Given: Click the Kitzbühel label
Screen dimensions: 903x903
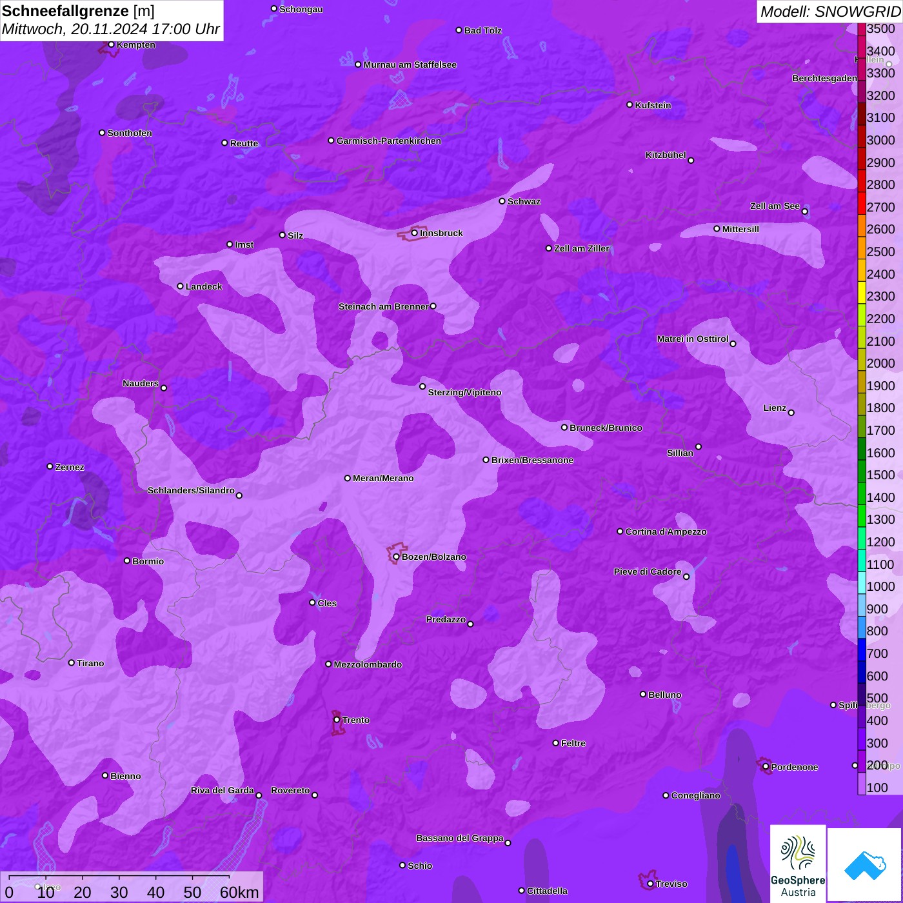Looking at the screenshot, I should [x=666, y=155].
